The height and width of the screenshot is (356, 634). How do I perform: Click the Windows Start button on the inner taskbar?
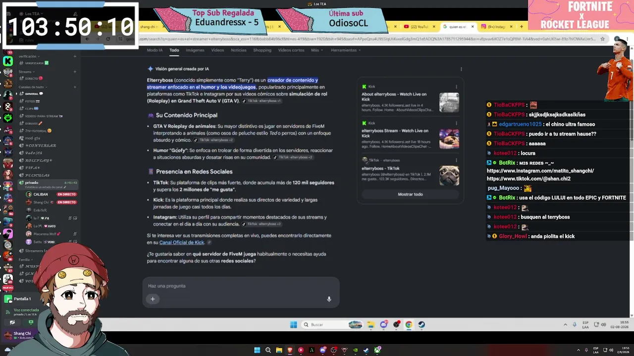point(293,325)
